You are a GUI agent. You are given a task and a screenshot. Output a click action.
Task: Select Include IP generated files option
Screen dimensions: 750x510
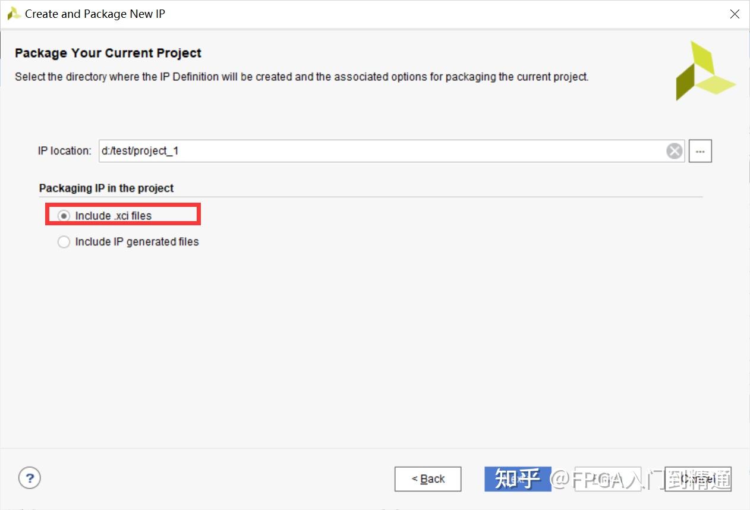[64, 242]
